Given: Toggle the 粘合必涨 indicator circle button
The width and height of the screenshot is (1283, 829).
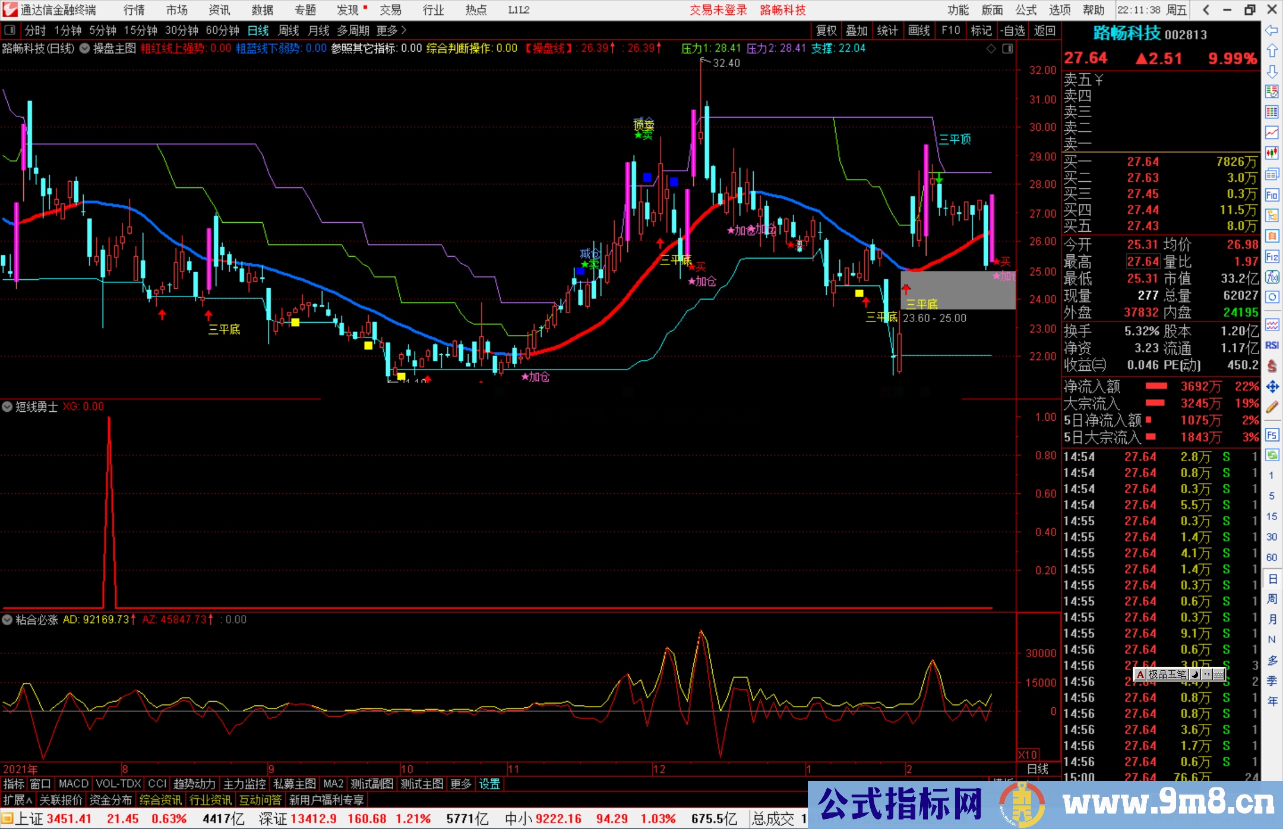Looking at the screenshot, I should coord(7,620).
